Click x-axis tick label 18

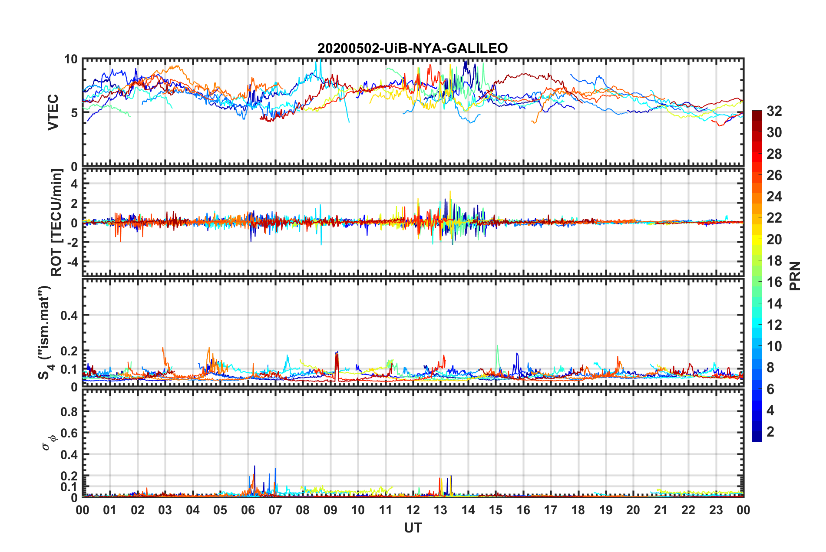pos(578,509)
